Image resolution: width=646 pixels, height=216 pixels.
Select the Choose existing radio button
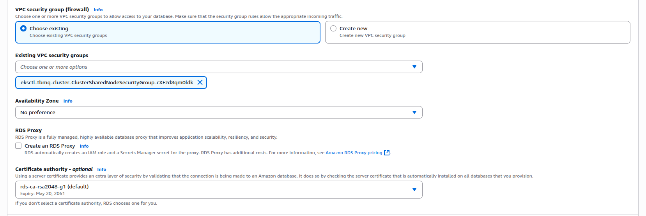coord(23,28)
